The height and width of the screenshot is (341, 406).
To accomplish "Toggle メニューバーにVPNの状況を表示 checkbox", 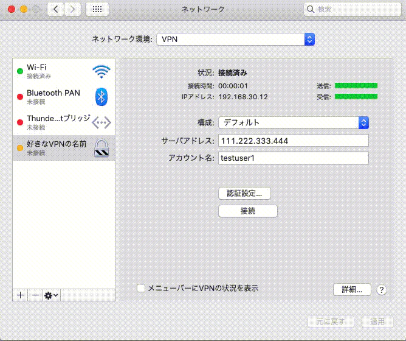I will (x=141, y=288).
